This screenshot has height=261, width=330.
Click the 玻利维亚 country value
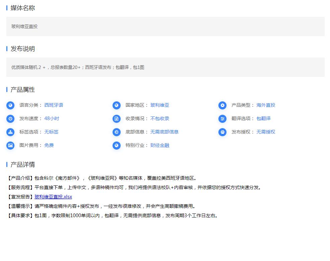coord(160,105)
